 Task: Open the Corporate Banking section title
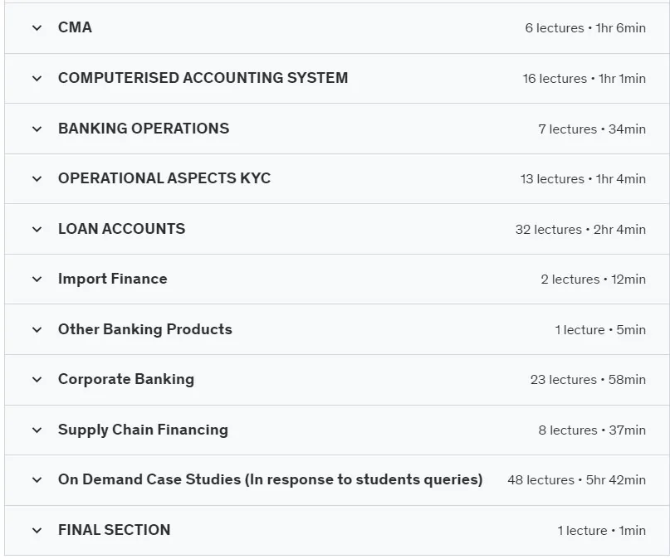point(126,379)
